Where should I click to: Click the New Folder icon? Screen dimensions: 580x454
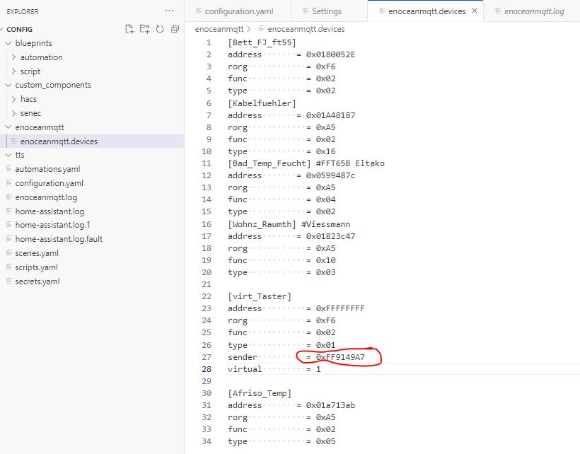(144, 29)
